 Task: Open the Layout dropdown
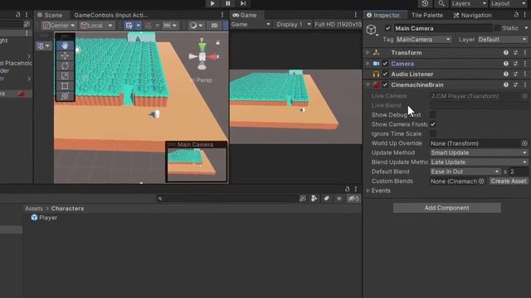pos(508,3)
